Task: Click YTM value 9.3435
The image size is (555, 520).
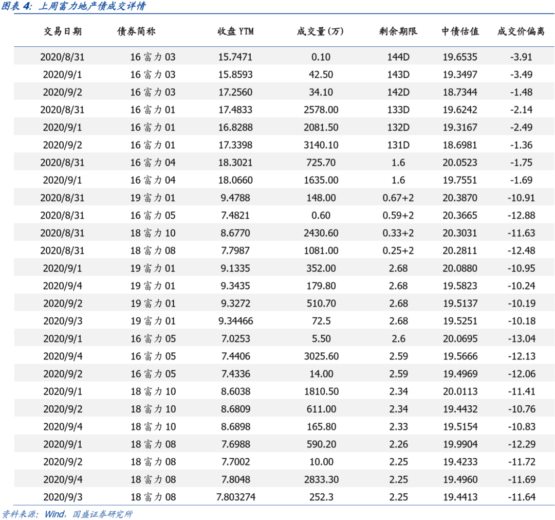Action: [x=235, y=286]
